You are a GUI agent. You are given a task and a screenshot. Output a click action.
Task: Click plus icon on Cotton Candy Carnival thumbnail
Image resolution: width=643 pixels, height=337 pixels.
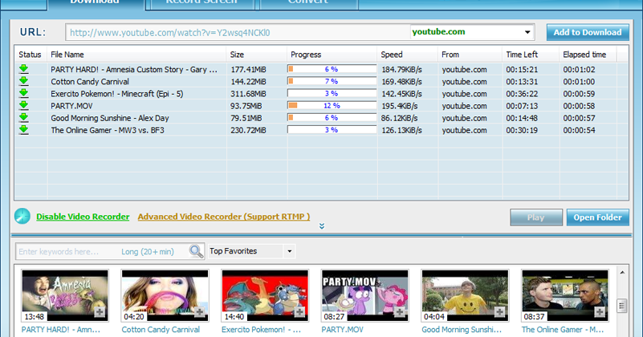pyautogui.click(x=199, y=312)
